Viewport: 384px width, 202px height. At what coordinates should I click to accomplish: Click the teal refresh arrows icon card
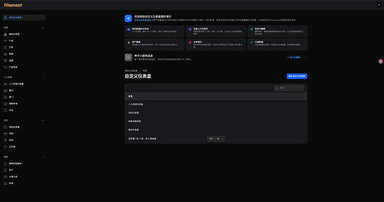(252, 42)
